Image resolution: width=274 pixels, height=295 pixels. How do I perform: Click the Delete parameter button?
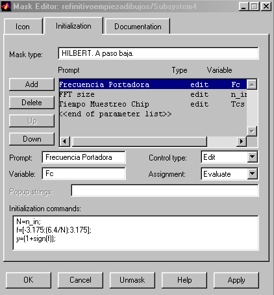coord(32,103)
